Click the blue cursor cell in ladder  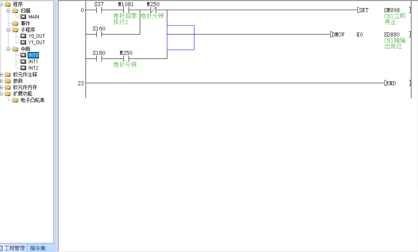[181, 38]
